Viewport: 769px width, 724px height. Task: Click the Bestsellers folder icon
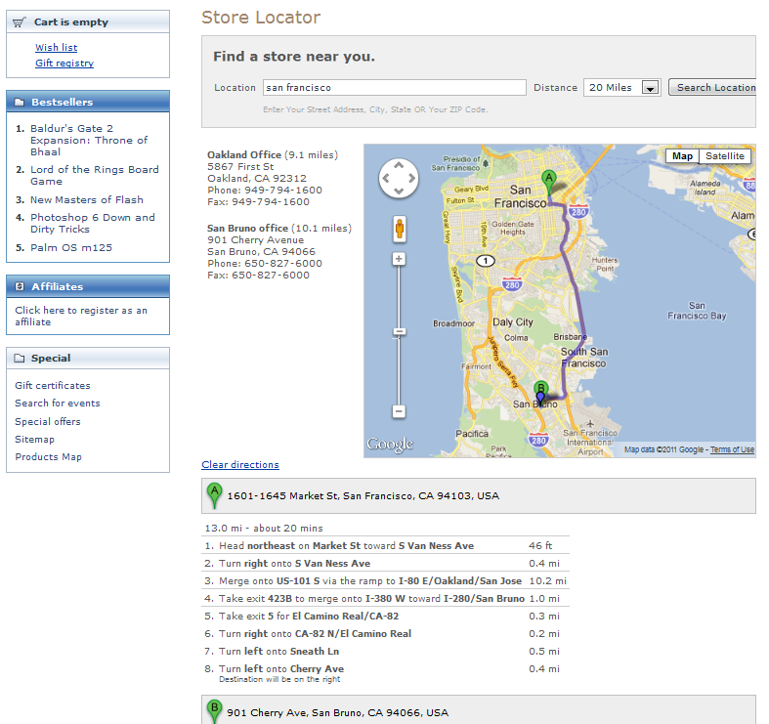(20, 102)
